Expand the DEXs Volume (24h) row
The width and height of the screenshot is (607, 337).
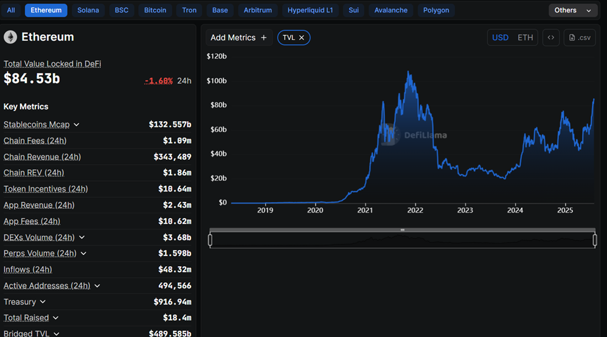82,238
